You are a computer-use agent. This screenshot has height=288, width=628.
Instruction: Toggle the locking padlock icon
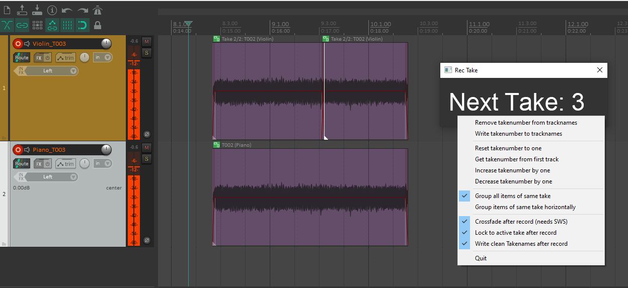98,25
